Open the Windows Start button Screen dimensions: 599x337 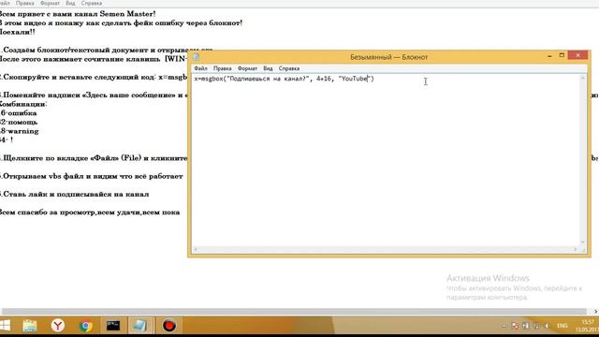point(5,326)
